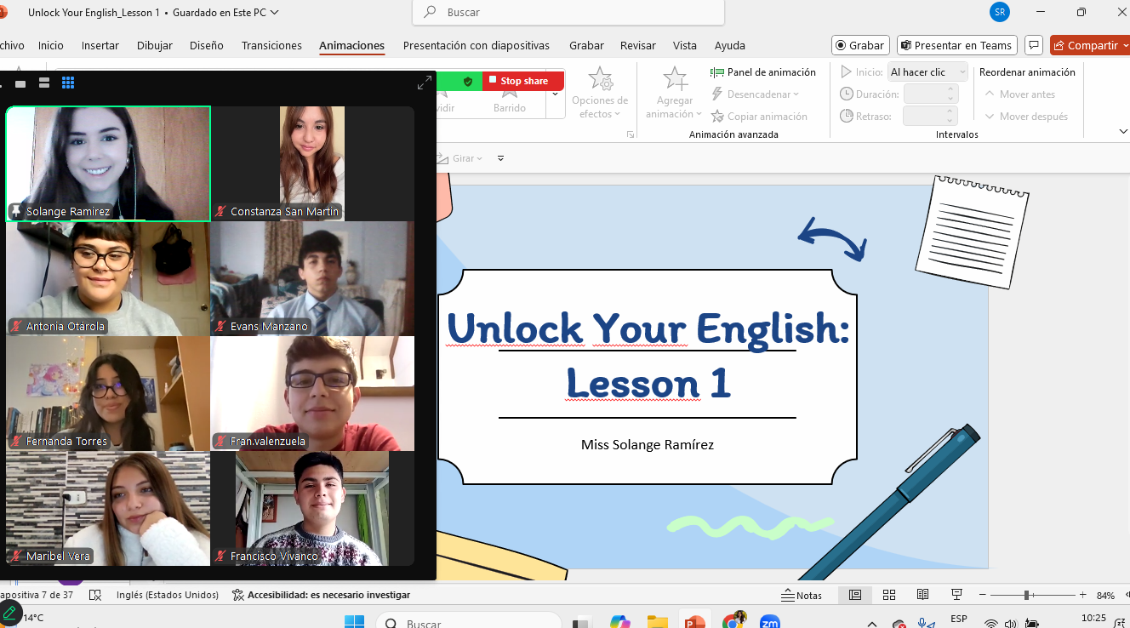Image resolution: width=1130 pixels, height=628 pixels.
Task: Switch to reading view in status bar
Action: pyautogui.click(x=922, y=595)
